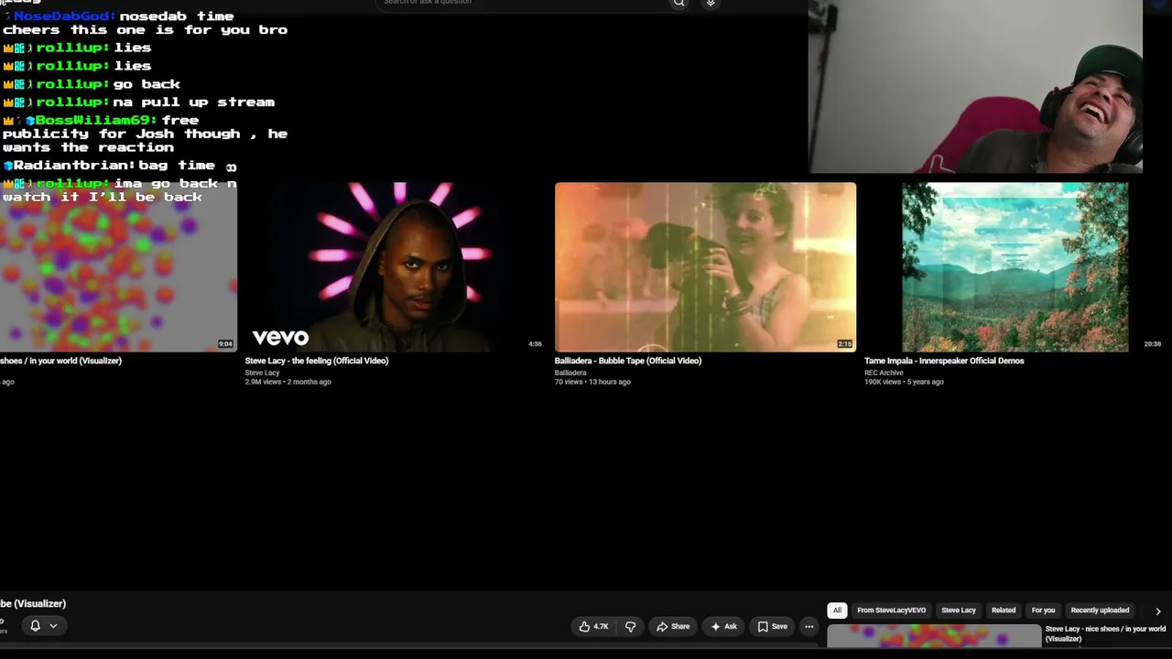This screenshot has width=1172, height=659.
Task: Click title "Tame Impala - Innerspeaker Official Demos"
Action: pyautogui.click(x=944, y=361)
